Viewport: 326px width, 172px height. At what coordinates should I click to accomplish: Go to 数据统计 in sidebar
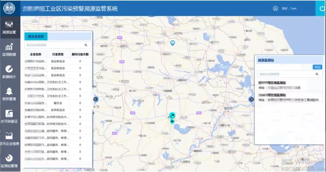pyautogui.click(x=10, y=71)
